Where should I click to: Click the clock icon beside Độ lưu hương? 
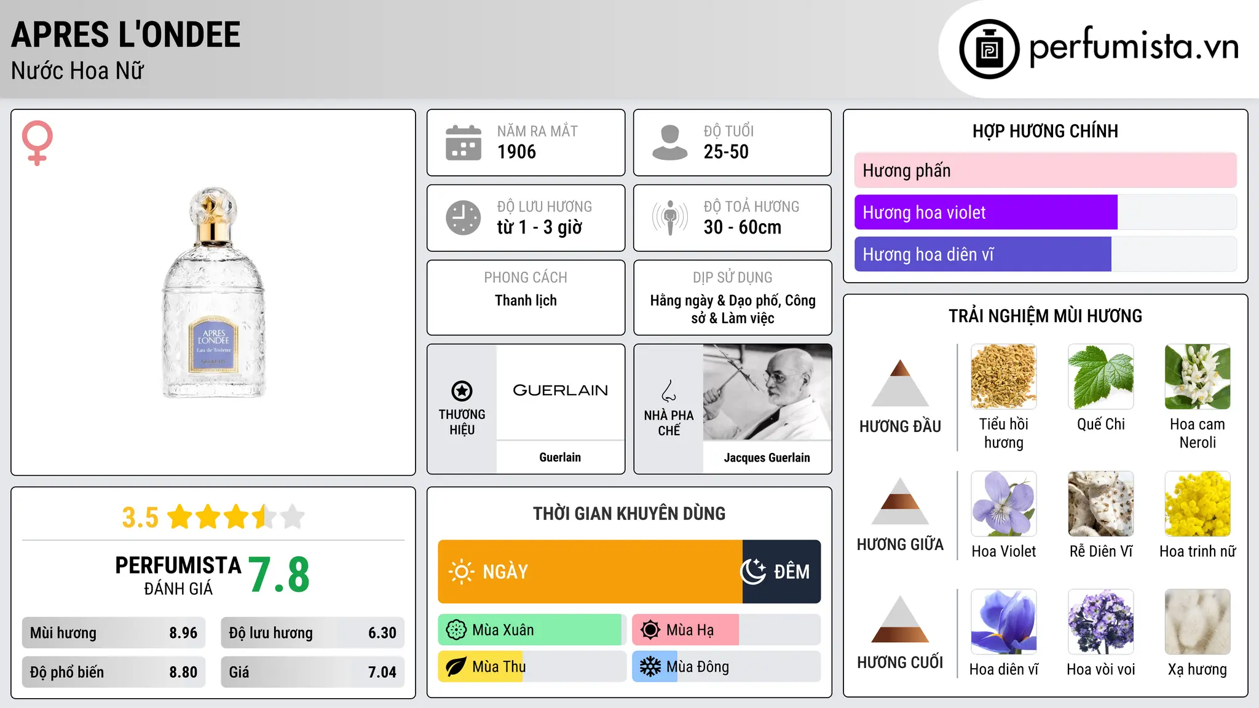coord(464,218)
